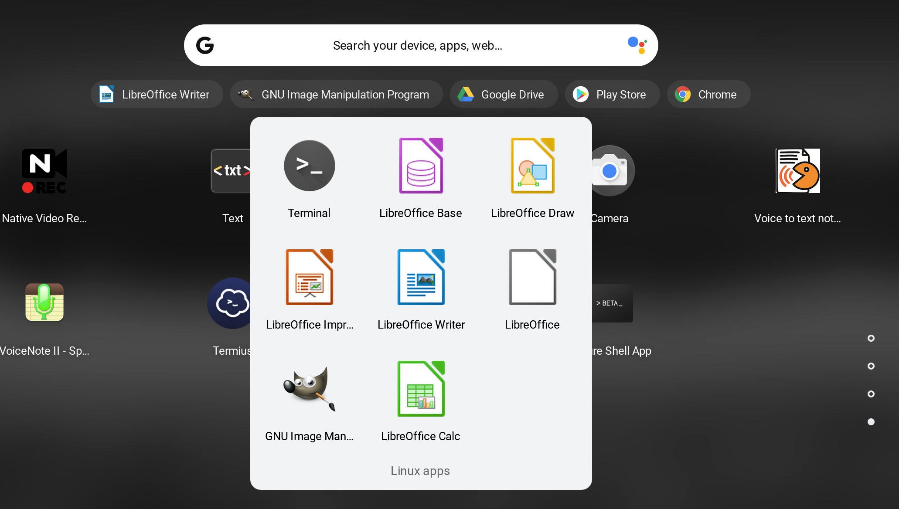
Task: Open VoiceNote II speech app
Action: tap(44, 302)
